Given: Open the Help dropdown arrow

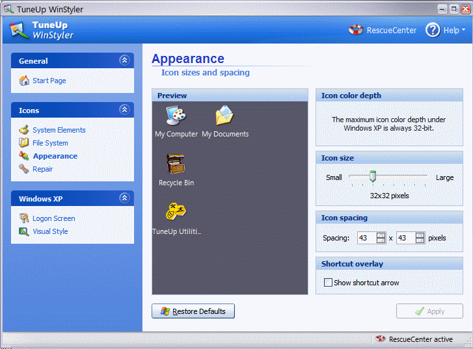Looking at the screenshot, I should pos(463,30).
